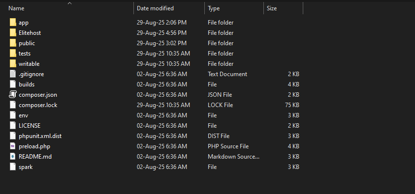Click the modified date of composer.lock
Screen dimensions: 415x194
[163, 105]
